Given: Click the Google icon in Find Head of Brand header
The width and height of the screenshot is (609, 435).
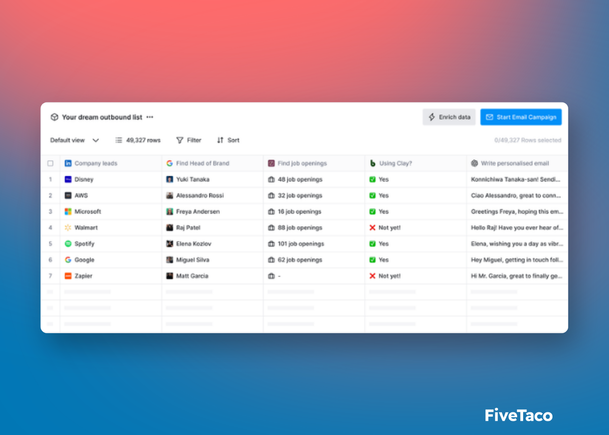Looking at the screenshot, I should [x=170, y=163].
